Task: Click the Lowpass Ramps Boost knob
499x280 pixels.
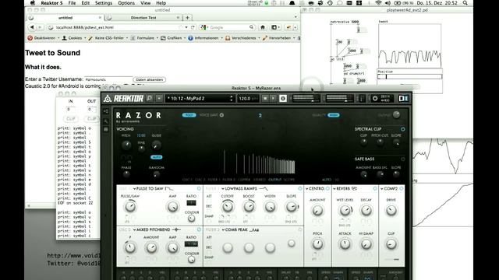Action: point(249,207)
